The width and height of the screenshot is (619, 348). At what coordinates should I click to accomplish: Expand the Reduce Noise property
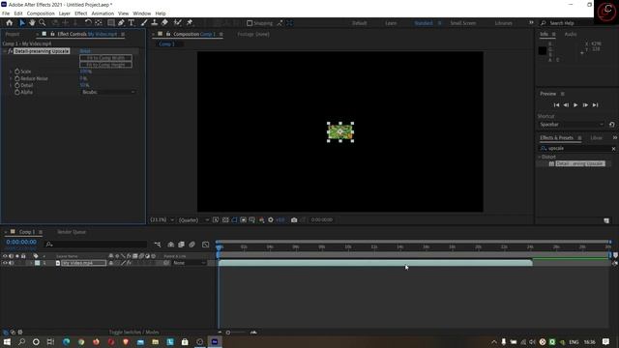(x=11, y=78)
